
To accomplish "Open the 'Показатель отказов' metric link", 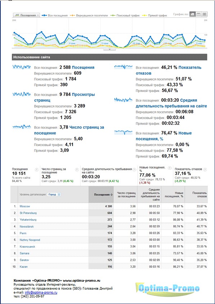I will [x=169, y=71].
